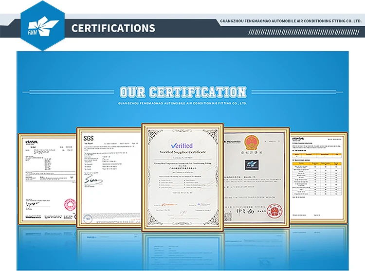Click the Intertek logo on rightmost certificate
The height and width of the screenshot is (271, 365).
[x=298, y=139]
